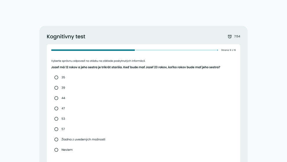Click the bold question text about Jozef
287x162 pixels.
135,67
